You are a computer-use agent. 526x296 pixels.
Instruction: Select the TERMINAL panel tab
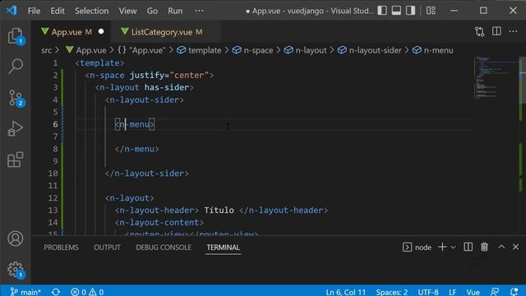pos(223,247)
